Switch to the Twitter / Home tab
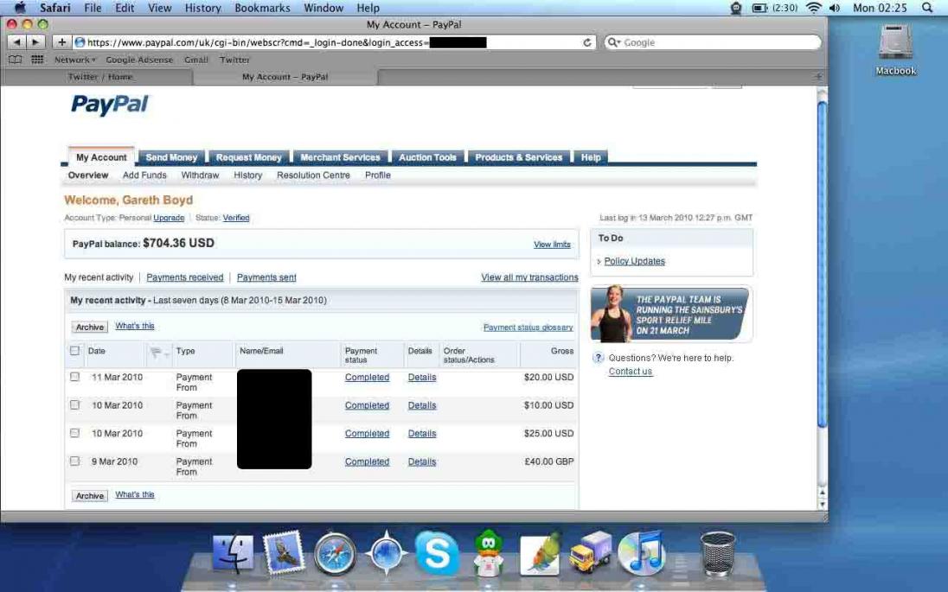This screenshot has height=592, width=948. tap(99, 77)
